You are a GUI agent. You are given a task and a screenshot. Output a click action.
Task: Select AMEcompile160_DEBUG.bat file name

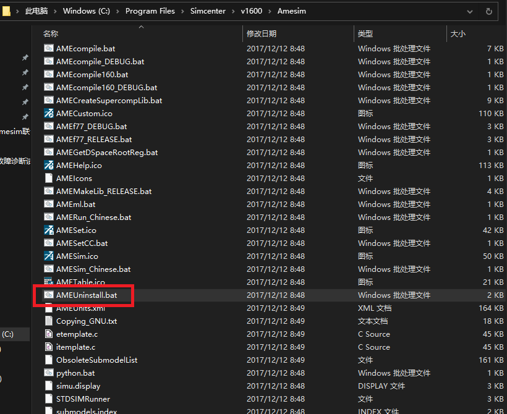click(107, 87)
